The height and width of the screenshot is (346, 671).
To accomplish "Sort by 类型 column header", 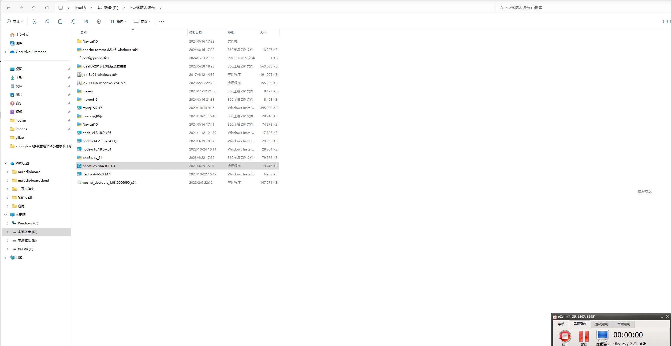I will (242, 33).
